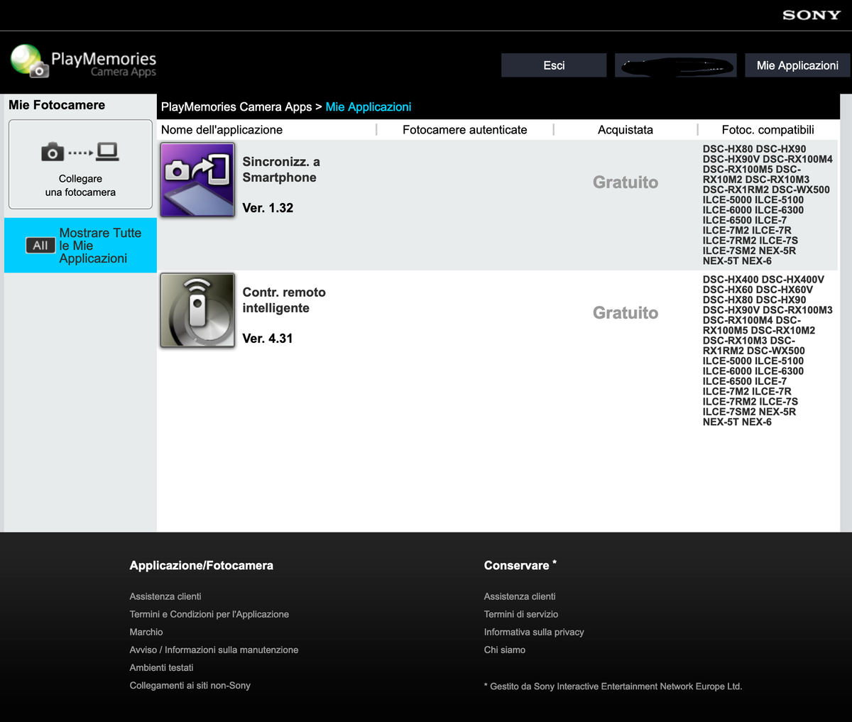This screenshot has width=852, height=722.
Task: Click the redacted account name button
Action: [675, 65]
